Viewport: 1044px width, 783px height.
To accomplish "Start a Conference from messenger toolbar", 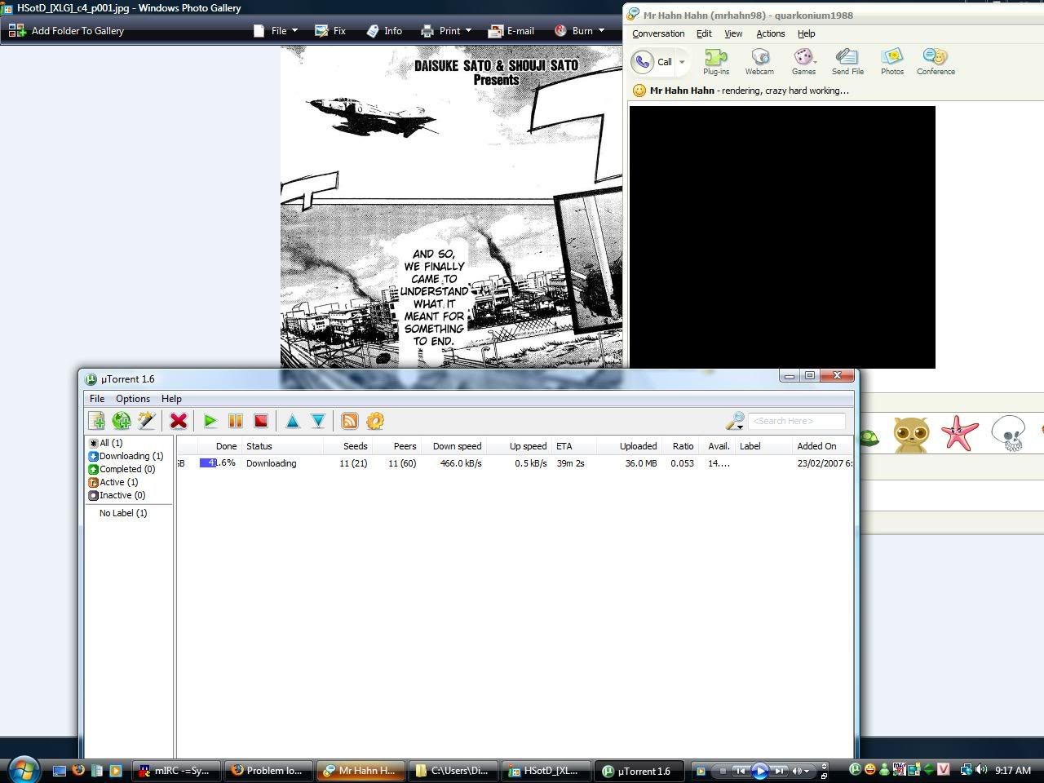I will [936, 61].
